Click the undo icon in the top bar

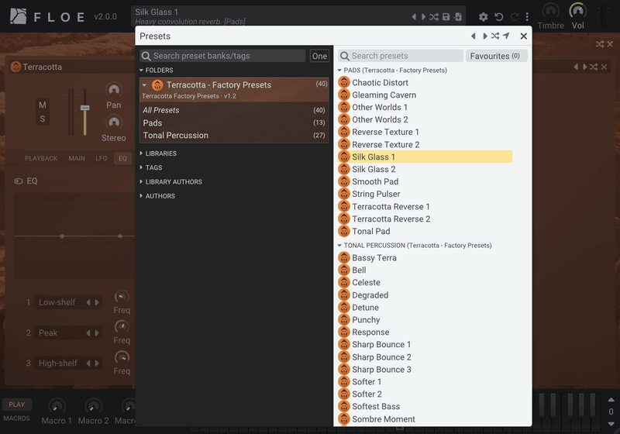pyautogui.click(x=498, y=16)
